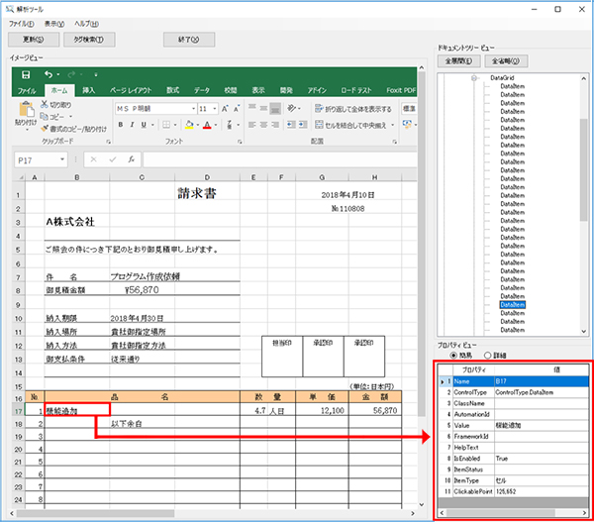Image resolution: width=594 pixels, height=522 pixels.
Task: Click the insert function fx icon
Action: [131, 159]
